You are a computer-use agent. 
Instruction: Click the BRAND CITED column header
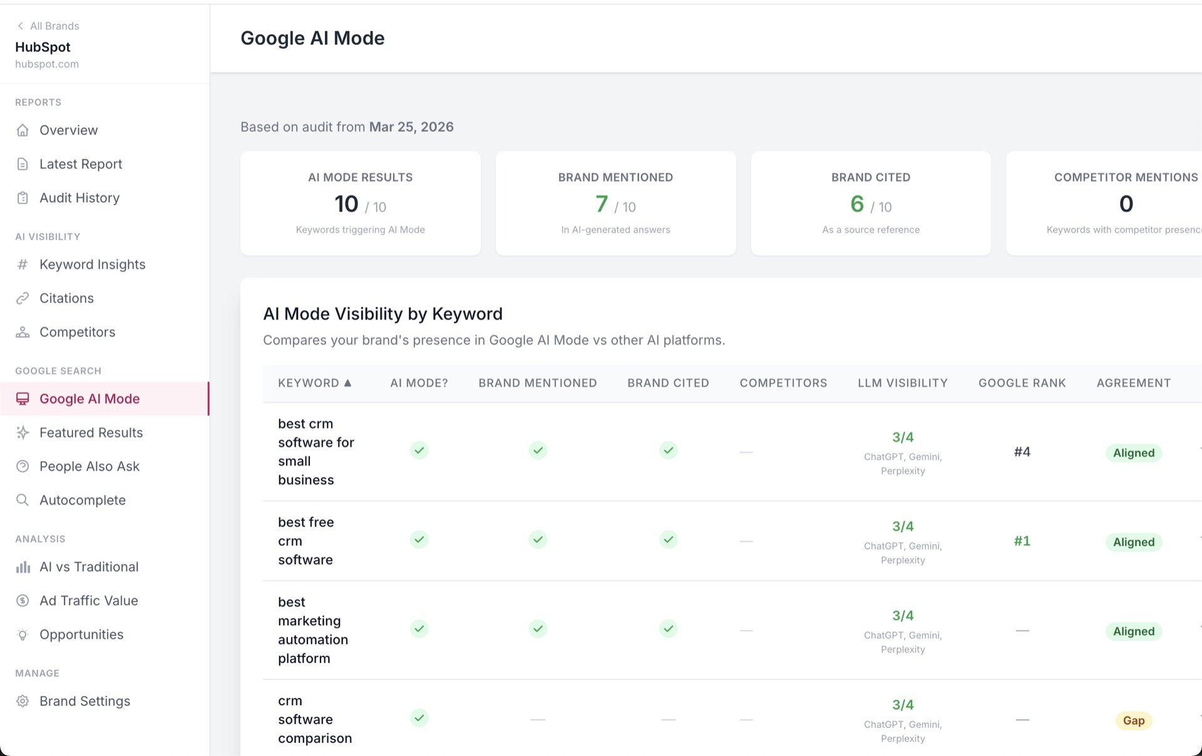click(668, 383)
